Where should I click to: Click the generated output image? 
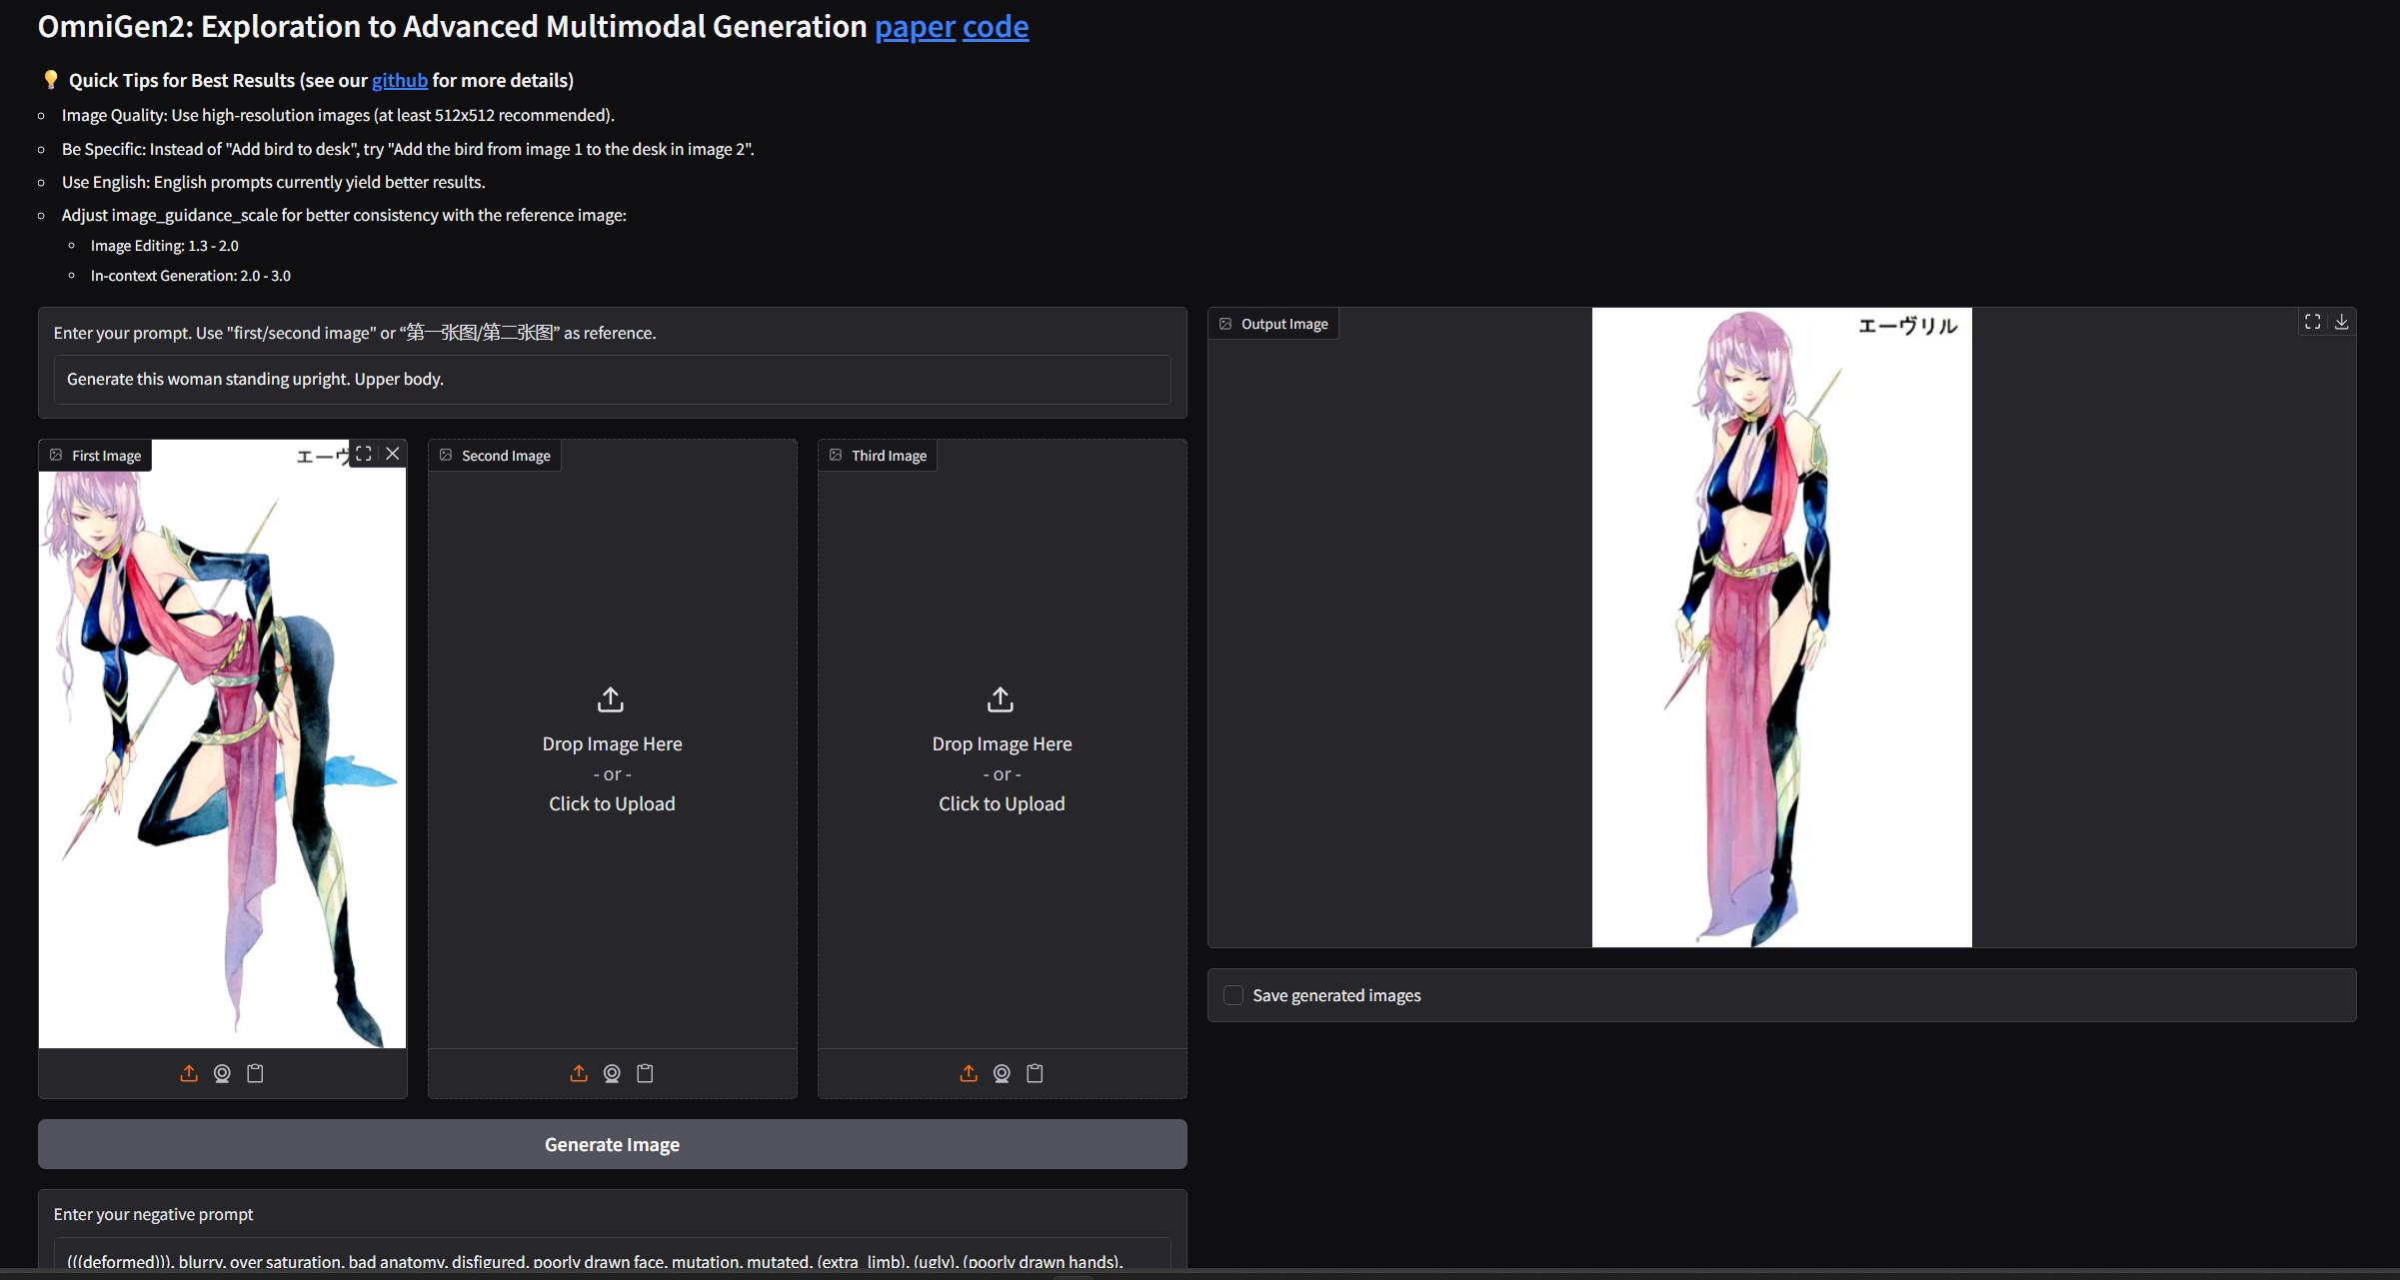coord(1781,628)
